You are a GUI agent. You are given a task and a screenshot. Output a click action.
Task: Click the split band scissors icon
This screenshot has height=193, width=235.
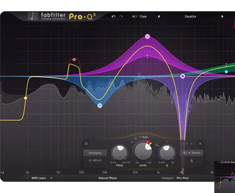[x=191, y=161]
